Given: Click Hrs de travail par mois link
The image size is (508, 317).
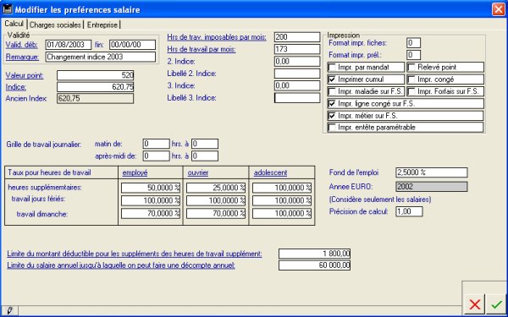Looking at the screenshot, I should (202, 50).
